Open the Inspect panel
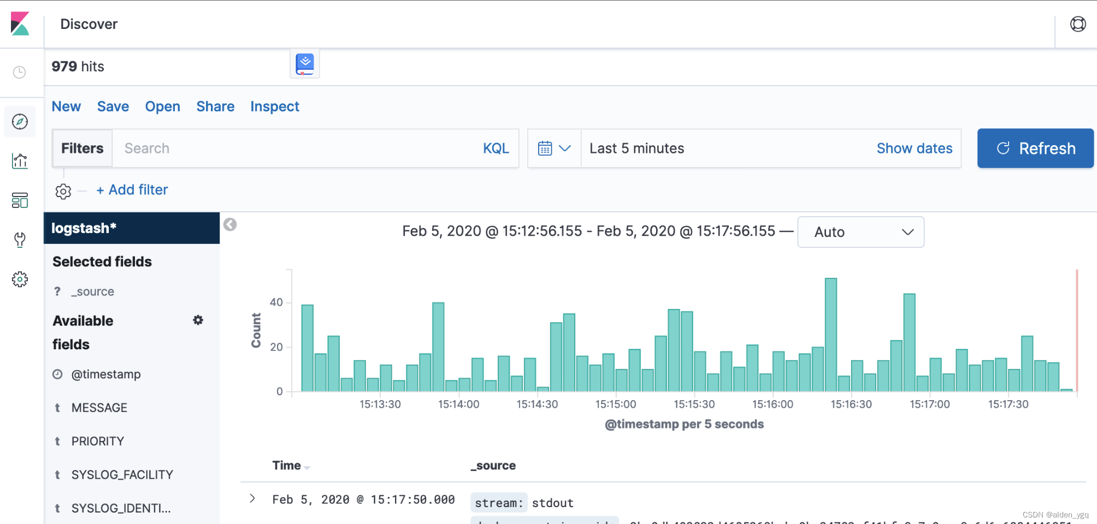This screenshot has height=524, width=1097. (x=274, y=106)
